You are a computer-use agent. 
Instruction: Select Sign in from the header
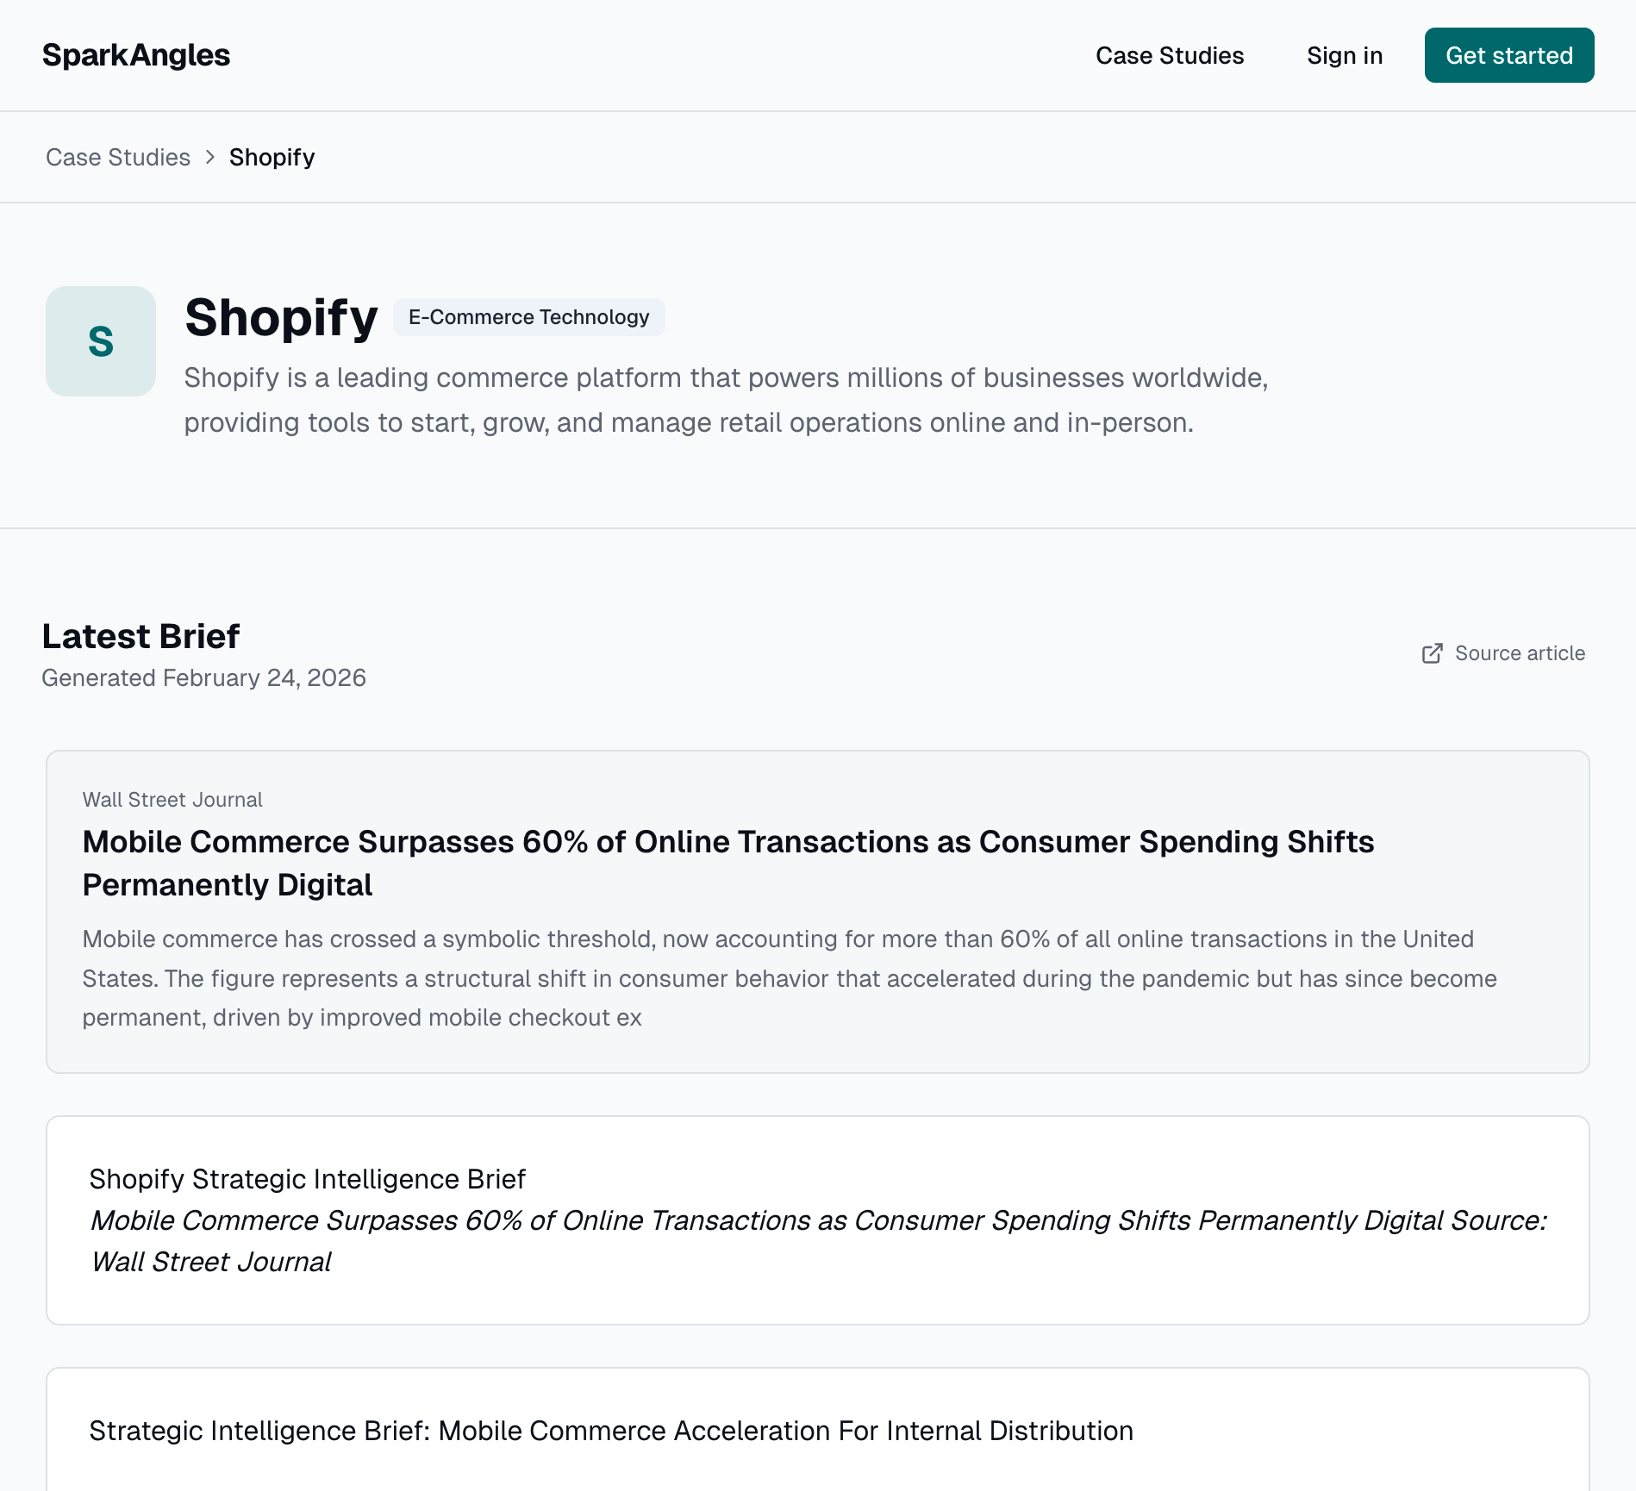(x=1345, y=55)
